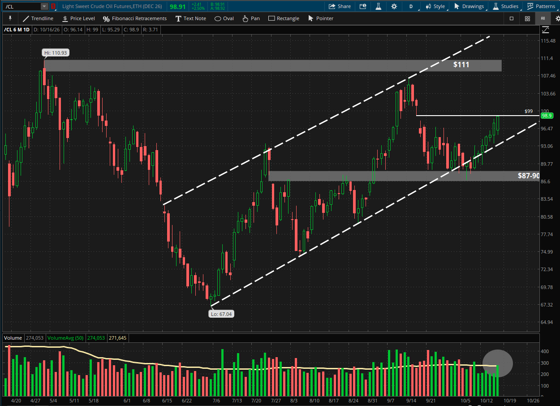Click the 98.91 last price display

coord(178,7)
